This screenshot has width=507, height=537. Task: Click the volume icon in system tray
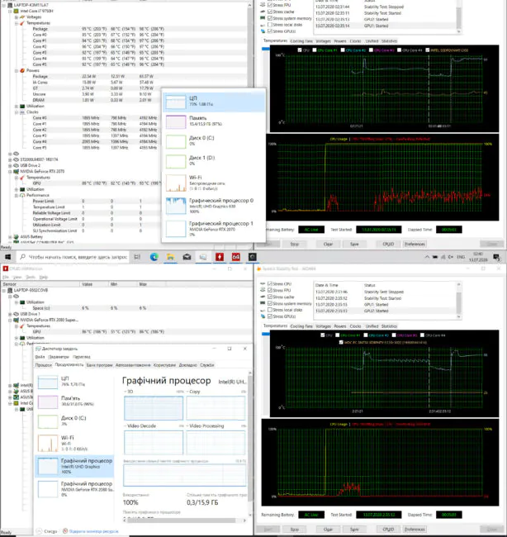pyautogui.click(x=451, y=257)
